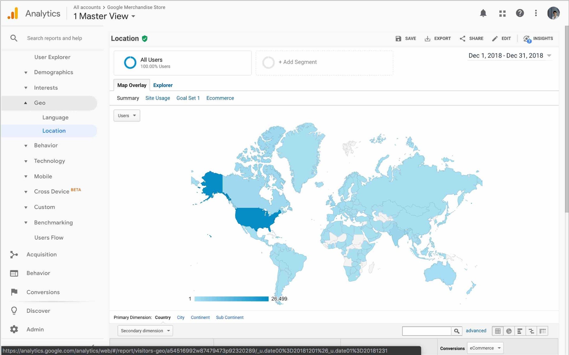Screen dimensions: 569x355
Task: Select the performance bar view icon
Action: coord(520,331)
